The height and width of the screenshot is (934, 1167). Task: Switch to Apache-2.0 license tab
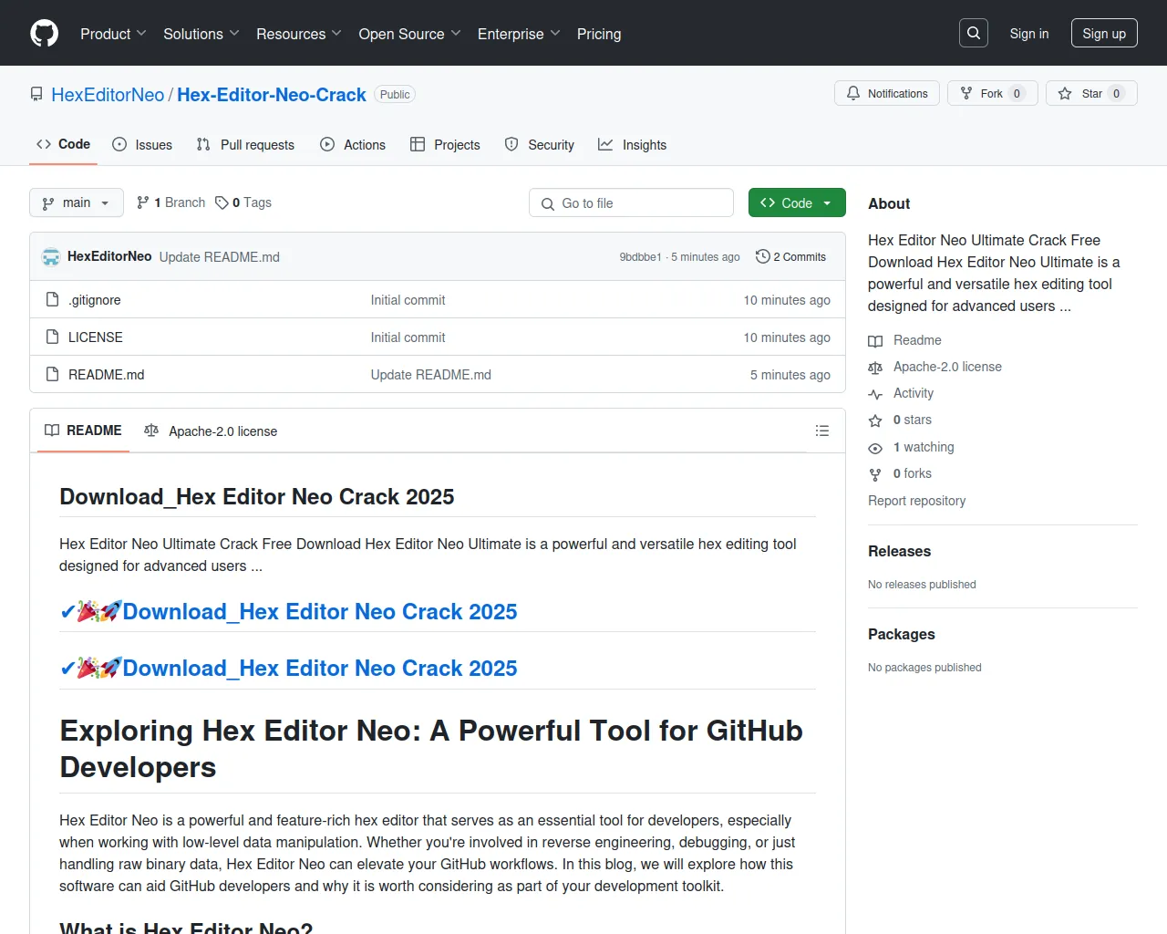coord(211,431)
